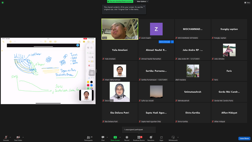This screenshot has width=252, height=142.
Task: Click the table icon in Notes toolbar
Action: [x=50, y=42]
